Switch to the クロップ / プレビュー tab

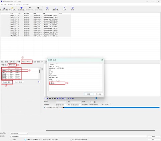26,62
